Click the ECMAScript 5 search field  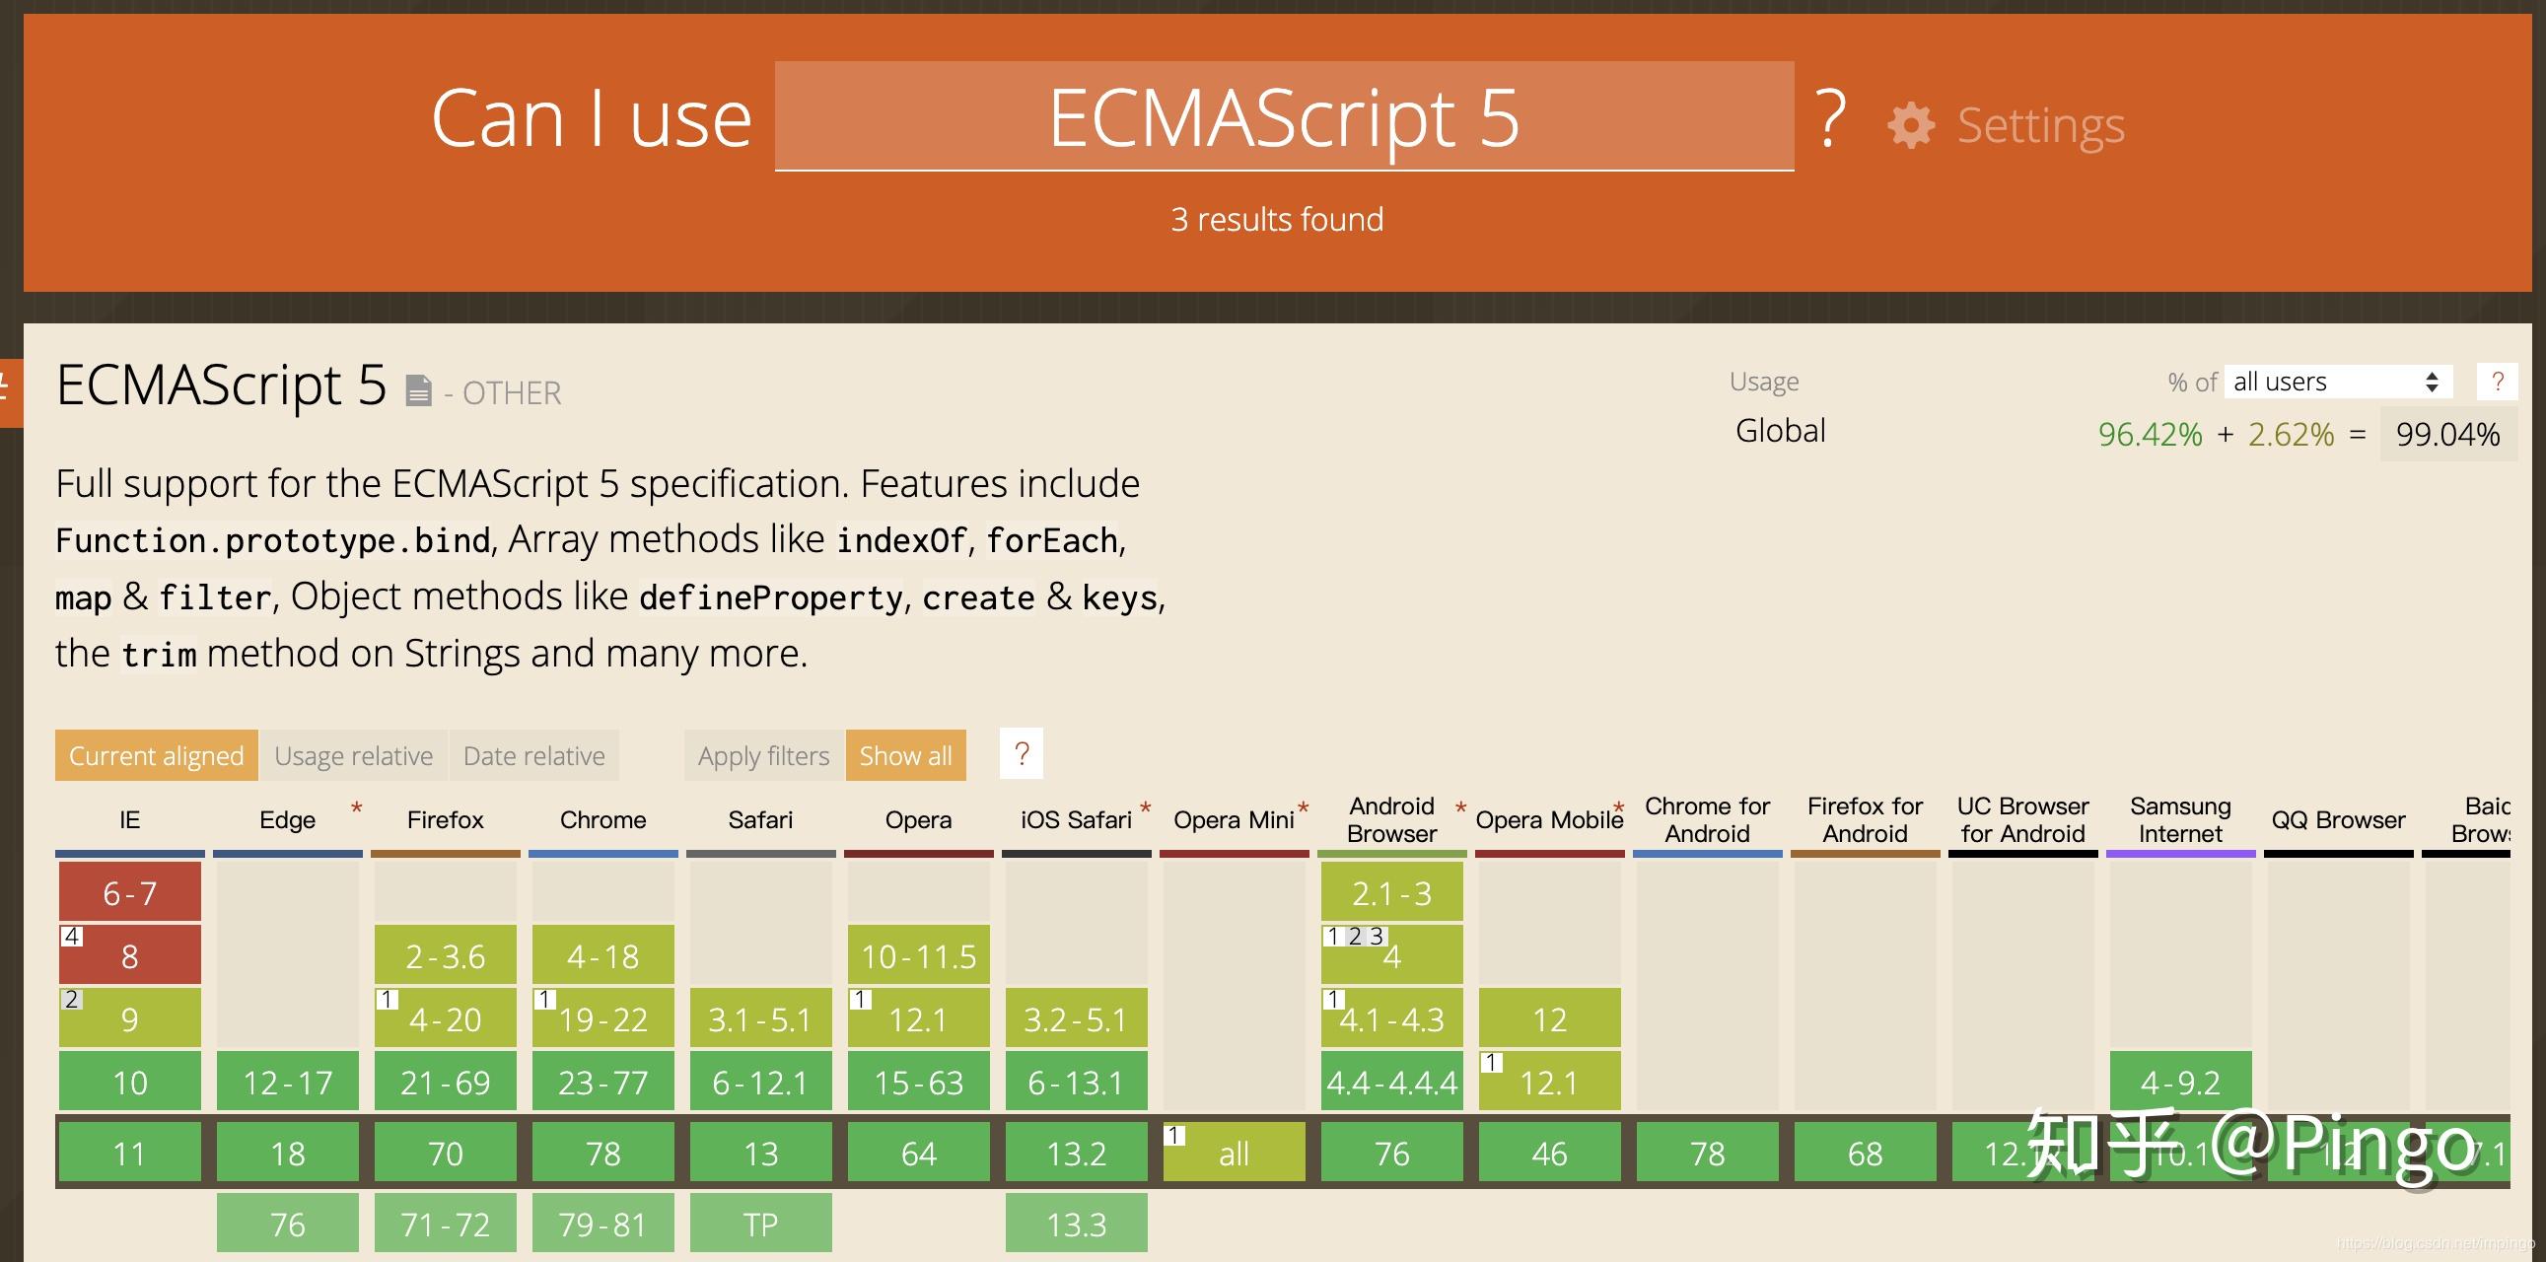point(1283,116)
